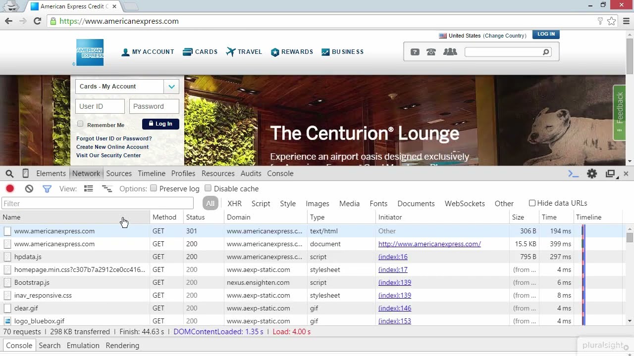Viewport: 634px width, 356px height.
Task: Click the red record network log button
Action: coord(10,188)
